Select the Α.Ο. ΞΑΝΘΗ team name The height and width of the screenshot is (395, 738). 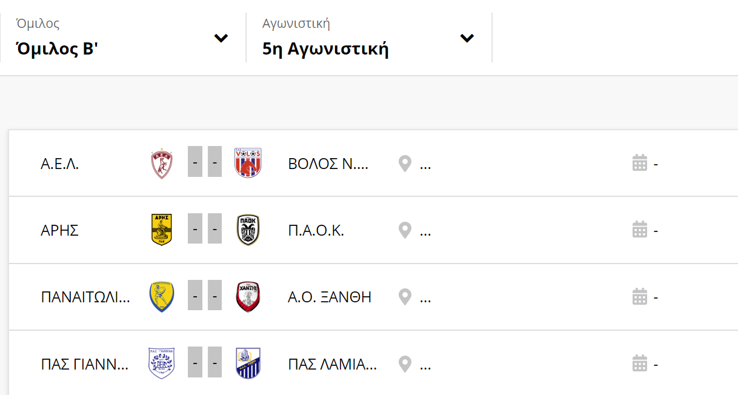[x=330, y=297]
